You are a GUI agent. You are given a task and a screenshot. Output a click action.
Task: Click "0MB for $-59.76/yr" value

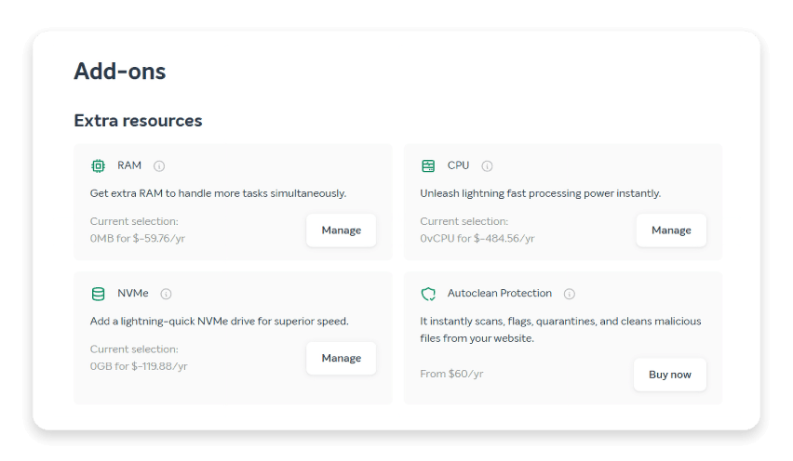[138, 238]
